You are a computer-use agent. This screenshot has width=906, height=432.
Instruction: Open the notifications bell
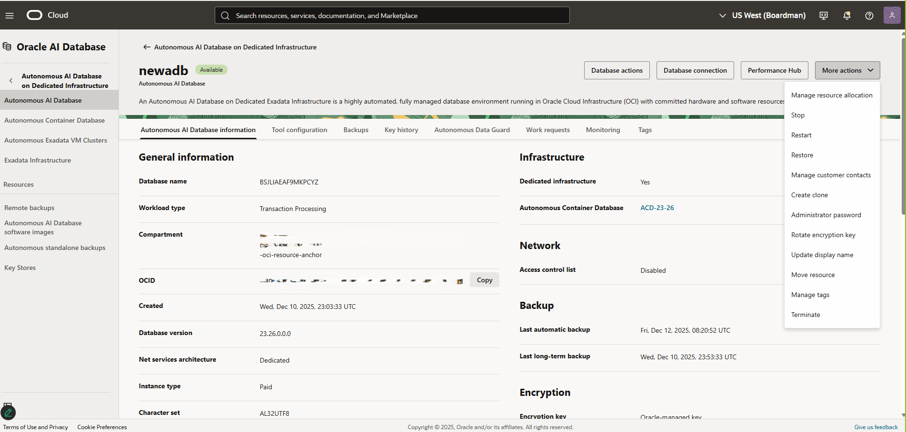846,15
